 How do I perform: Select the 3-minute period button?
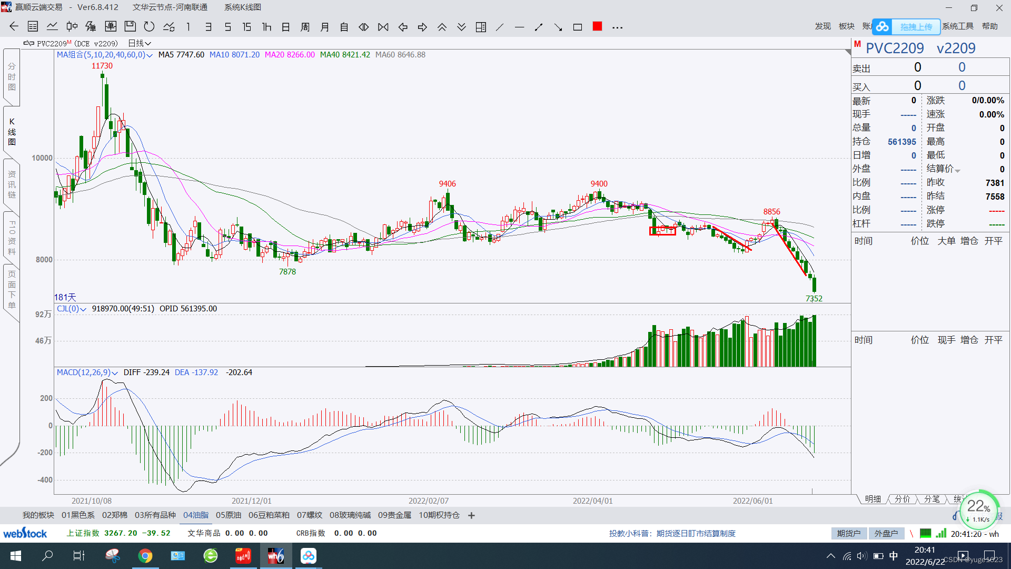[x=209, y=27]
